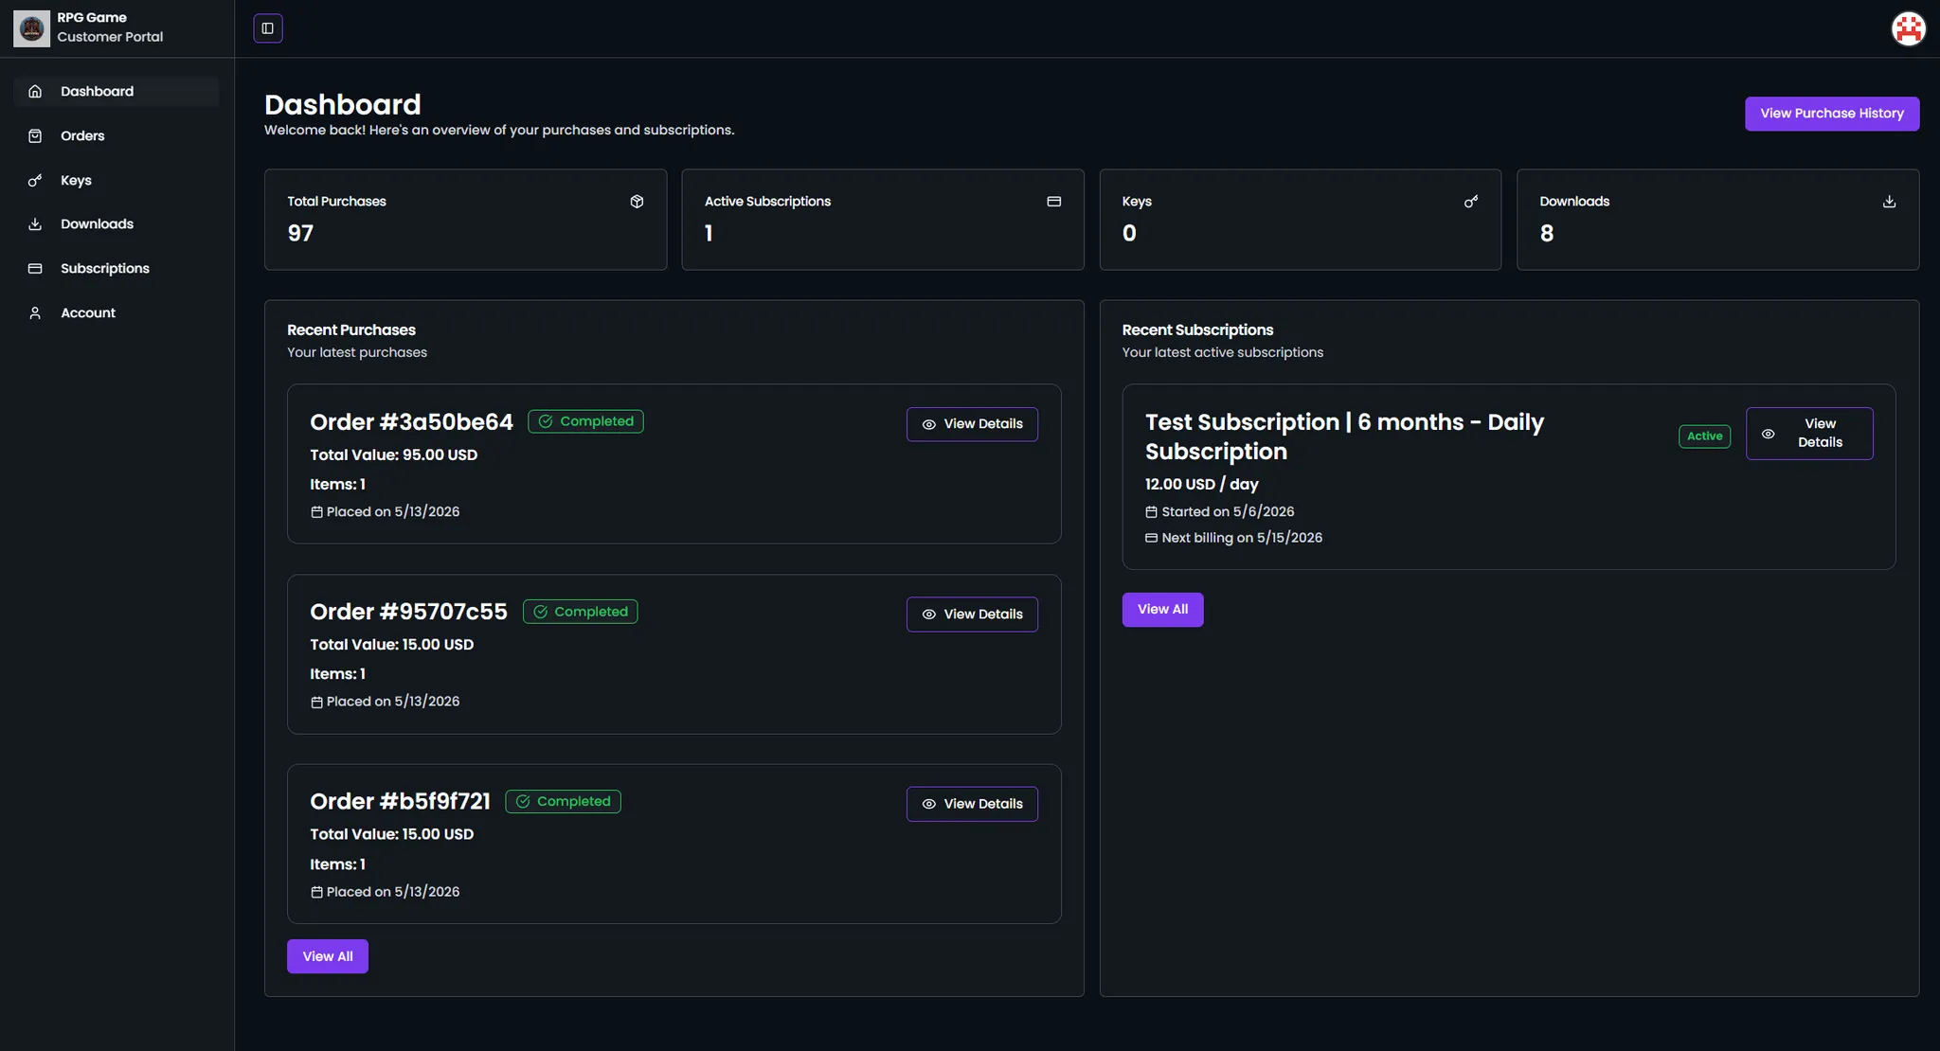Open Dashboard in the sidebar
Screen dimensions: 1940x1051
point(116,92)
